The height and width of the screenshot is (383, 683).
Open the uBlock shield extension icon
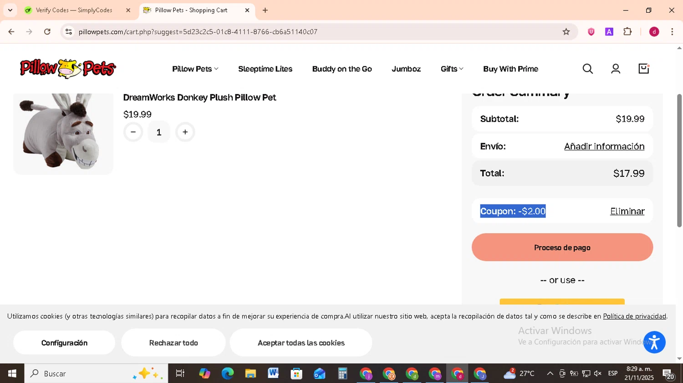coord(591,32)
